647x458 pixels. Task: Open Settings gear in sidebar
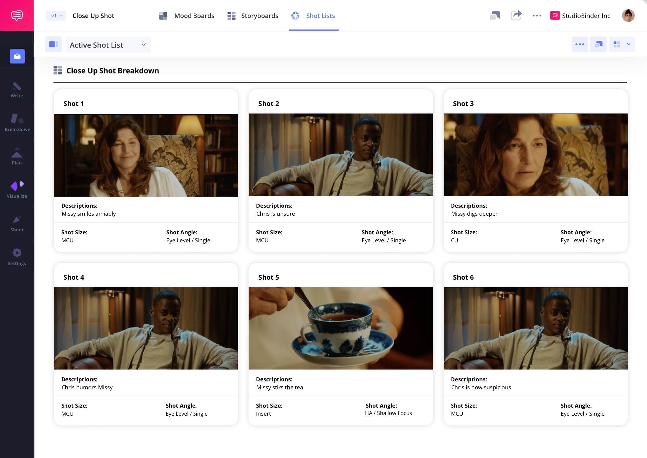17,257
